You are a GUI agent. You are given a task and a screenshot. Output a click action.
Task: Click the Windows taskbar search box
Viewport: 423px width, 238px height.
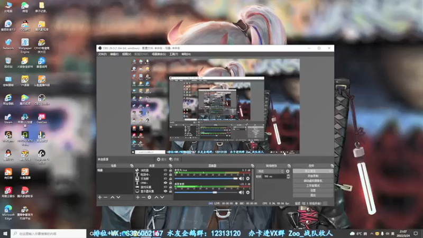point(49,233)
